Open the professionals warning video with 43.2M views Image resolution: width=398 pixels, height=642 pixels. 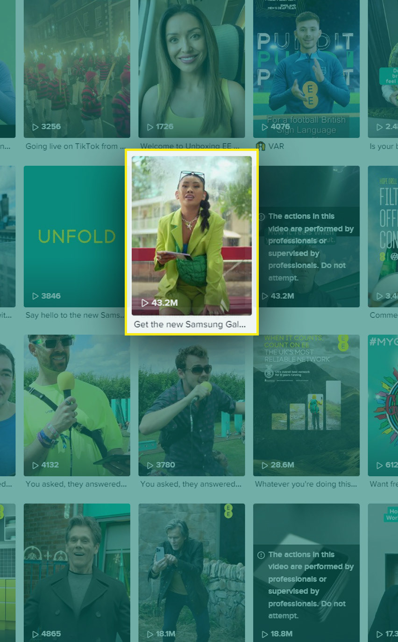pyautogui.click(x=306, y=236)
